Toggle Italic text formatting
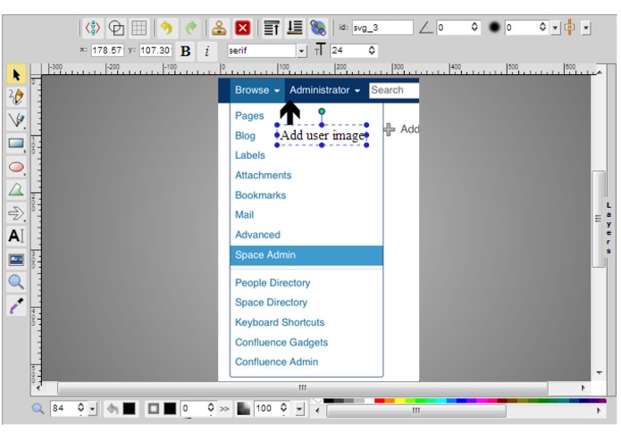The width and height of the screenshot is (621, 441). click(x=207, y=51)
